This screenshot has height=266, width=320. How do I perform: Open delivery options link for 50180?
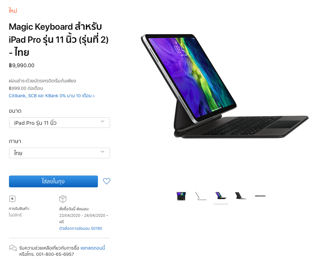pyautogui.click(x=81, y=229)
